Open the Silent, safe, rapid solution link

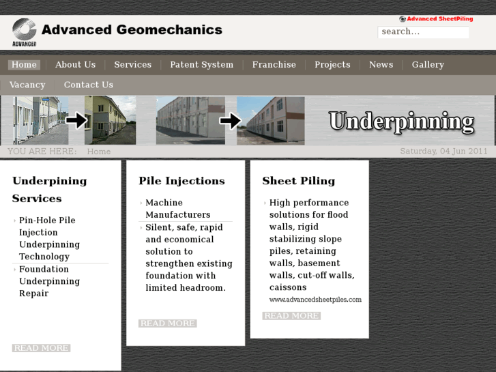tap(189, 257)
